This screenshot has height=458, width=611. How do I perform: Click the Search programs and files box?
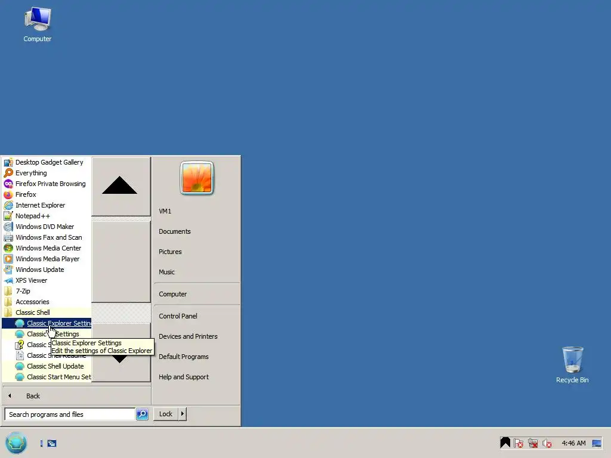pyautogui.click(x=70, y=414)
